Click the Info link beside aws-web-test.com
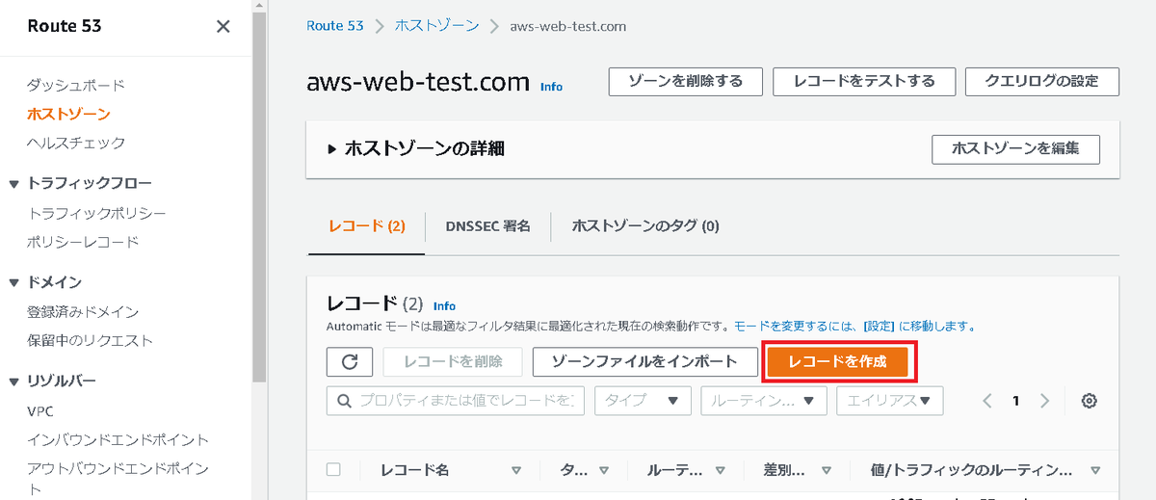Screen dimensions: 1156x500 (551, 87)
